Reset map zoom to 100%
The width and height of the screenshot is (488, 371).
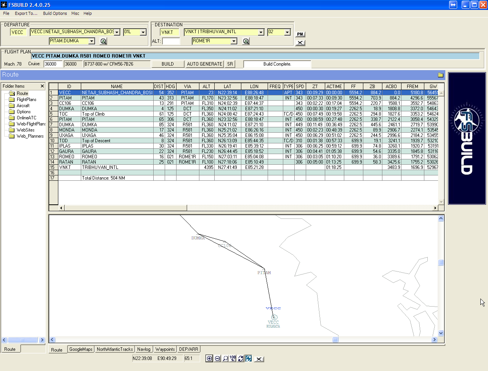(x=233, y=358)
